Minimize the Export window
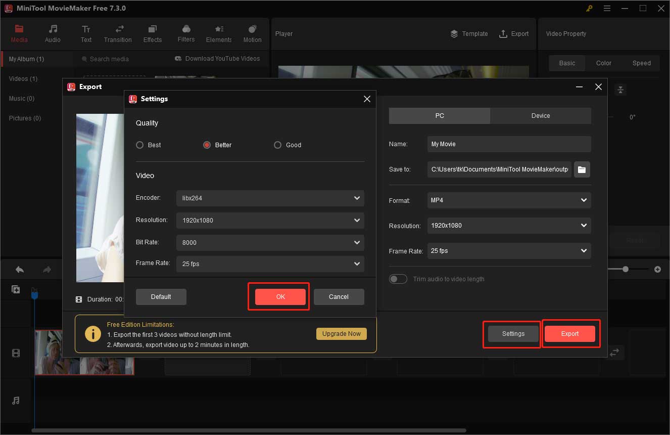This screenshot has width=670, height=435. [x=580, y=87]
